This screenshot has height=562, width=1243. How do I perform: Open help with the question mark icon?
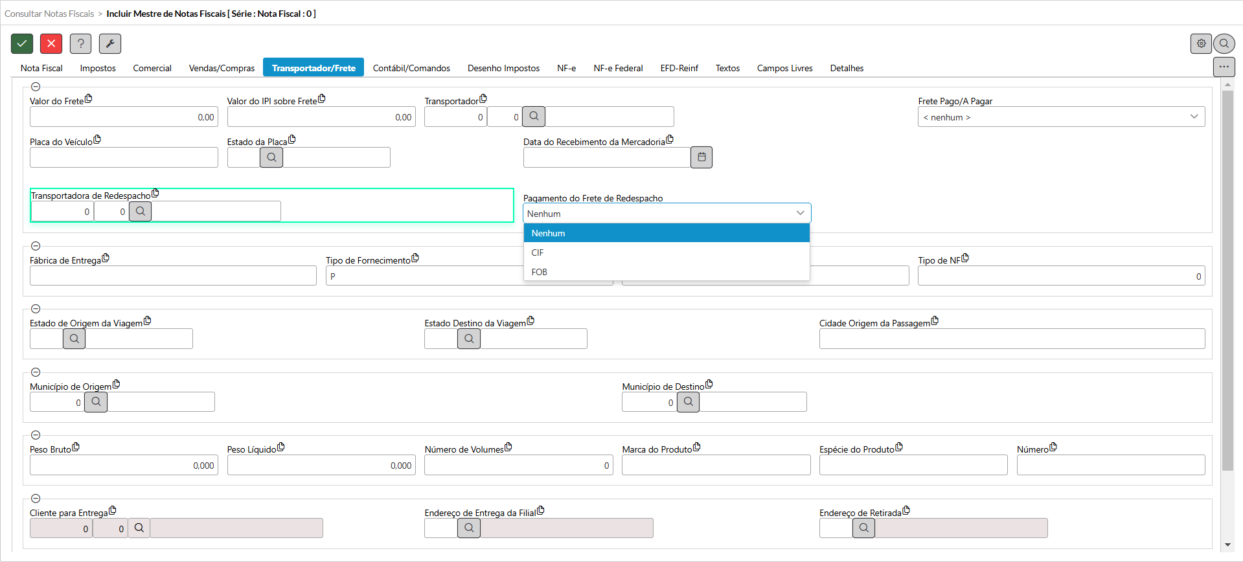tap(80, 43)
